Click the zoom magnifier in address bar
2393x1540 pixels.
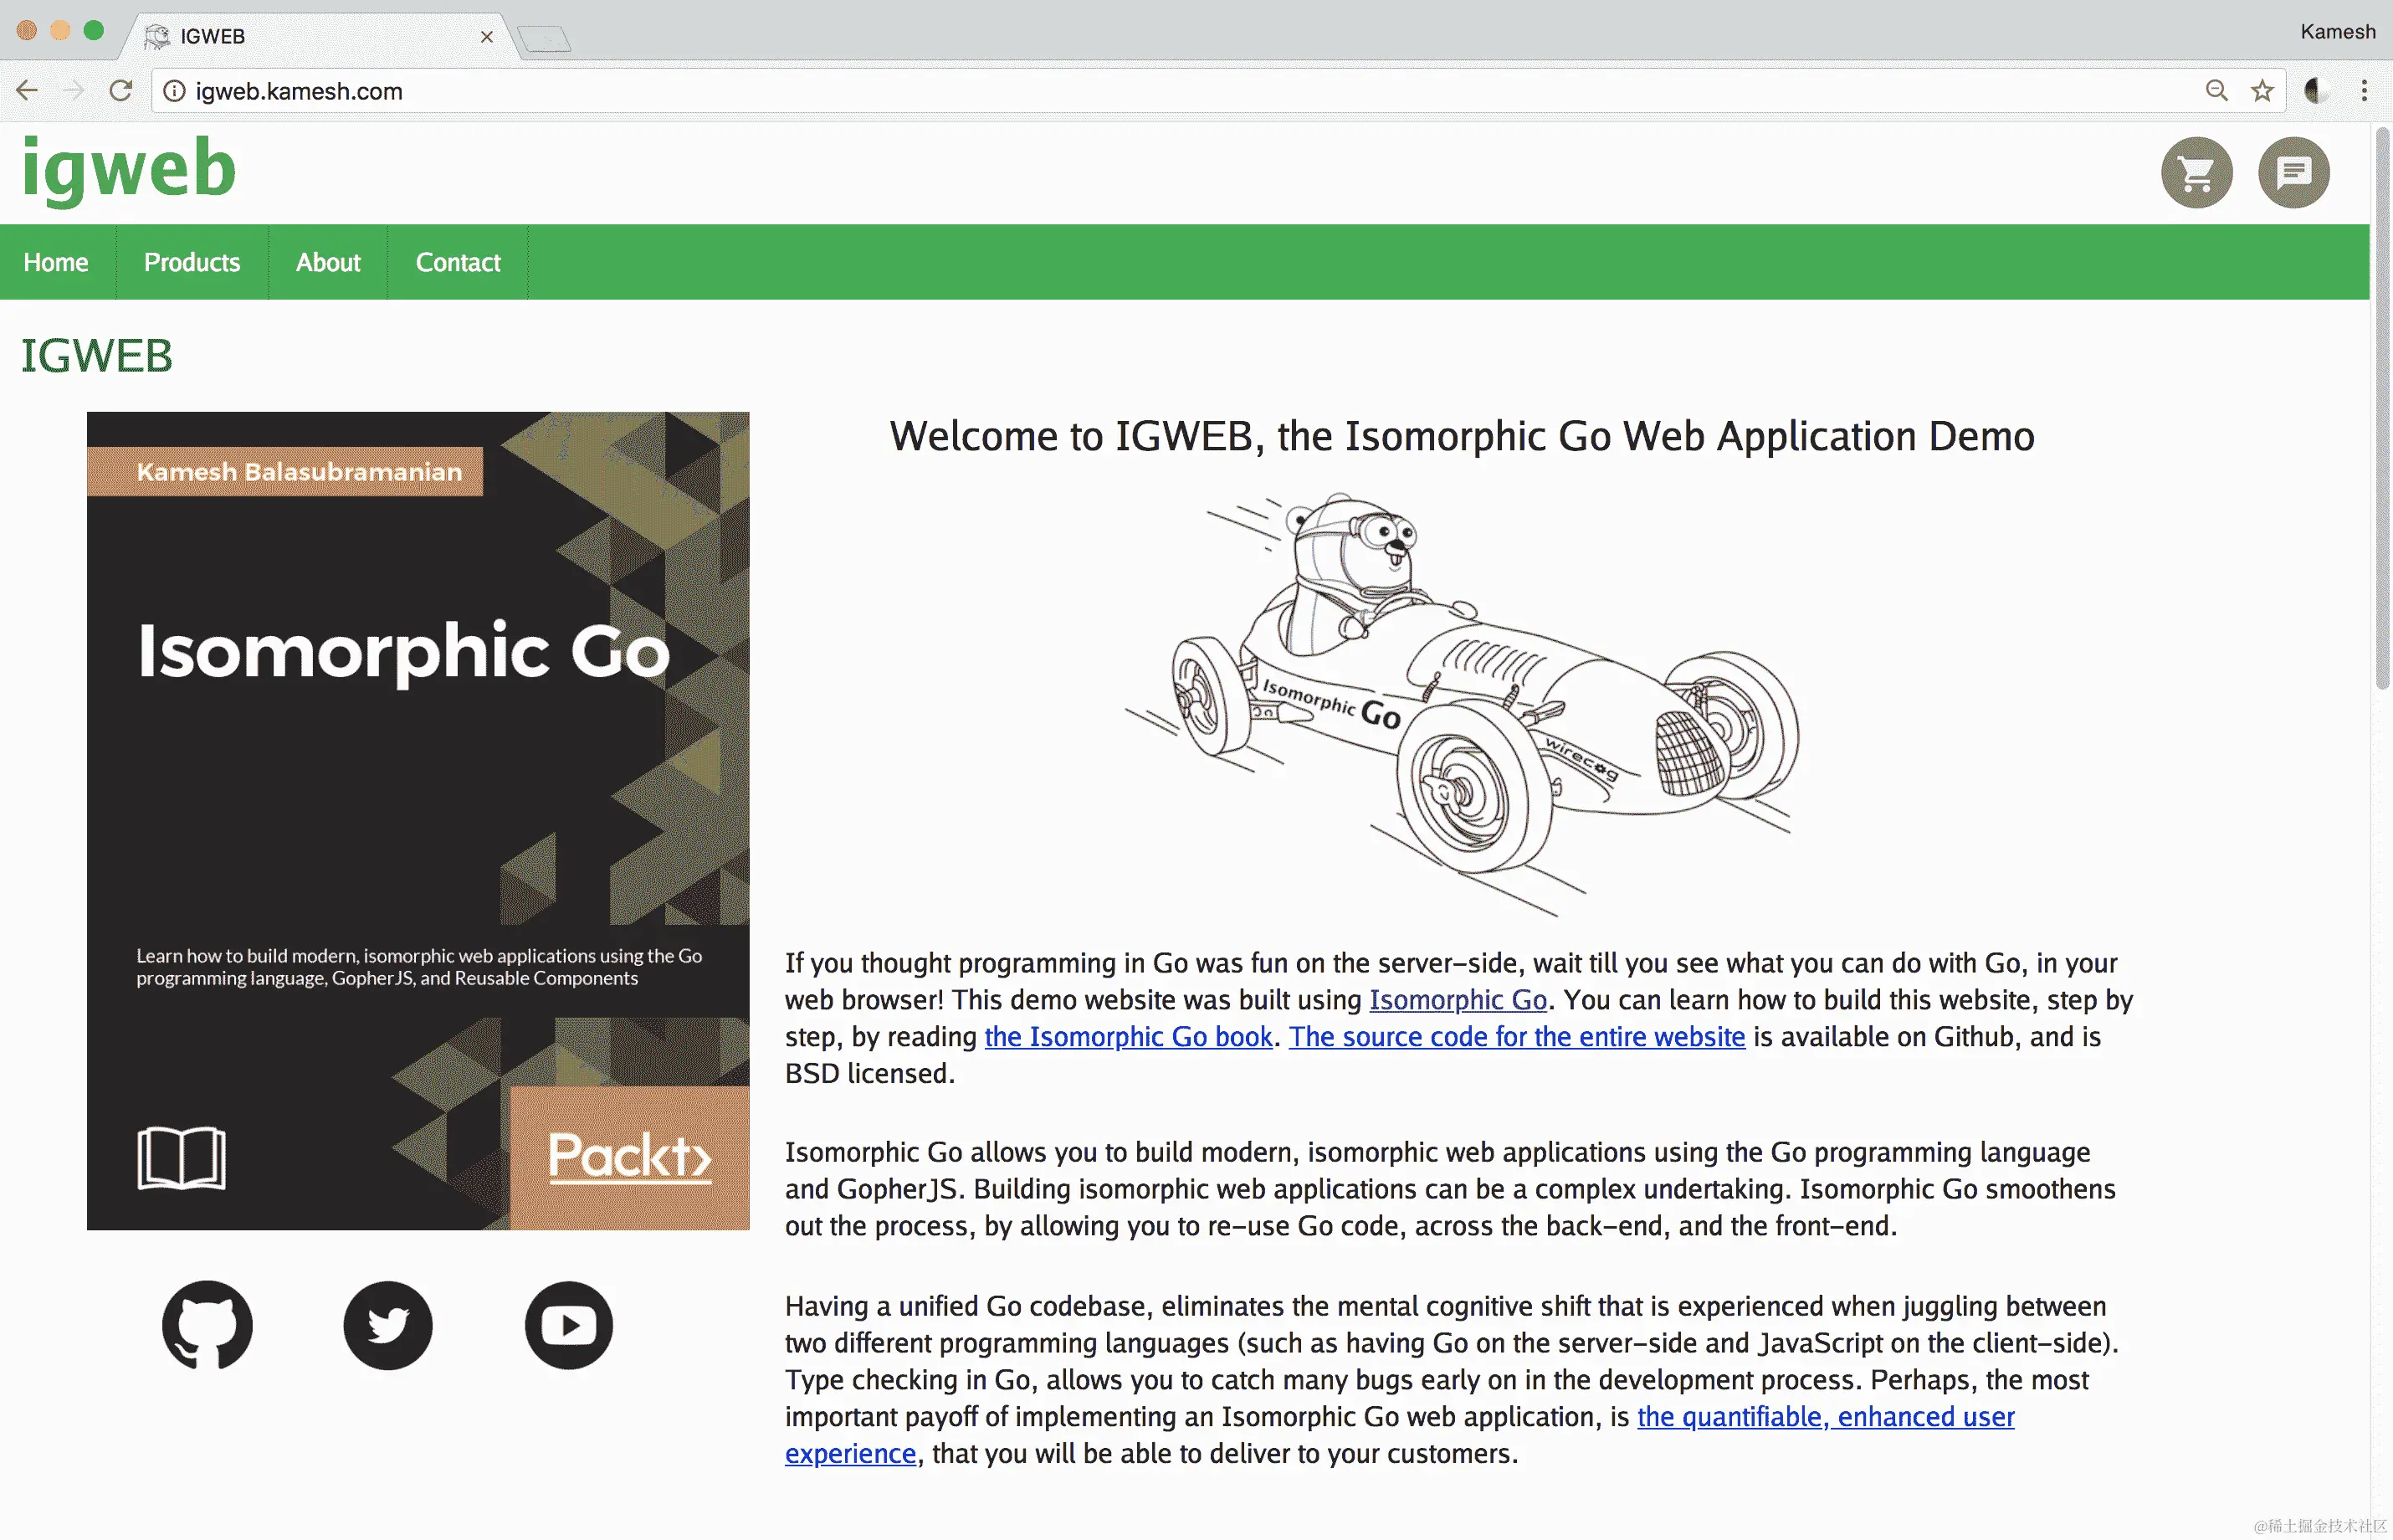[2216, 91]
